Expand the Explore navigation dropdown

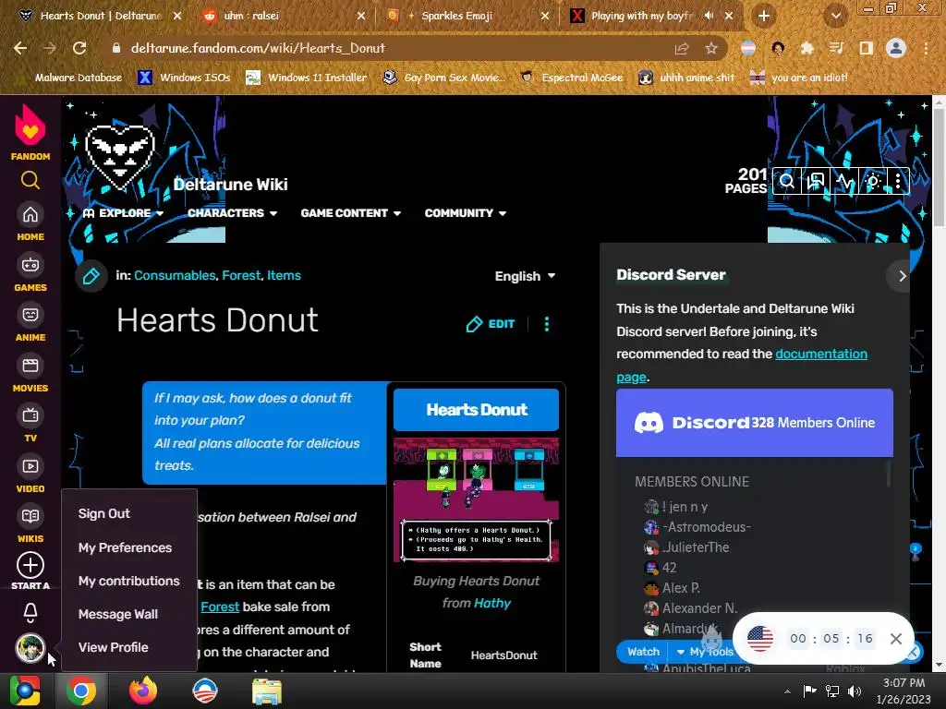[x=123, y=213]
